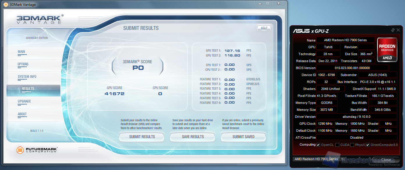Click the Radeon Graphics AMD logo
The height and width of the screenshot is (170, 405).
(387, 49)
